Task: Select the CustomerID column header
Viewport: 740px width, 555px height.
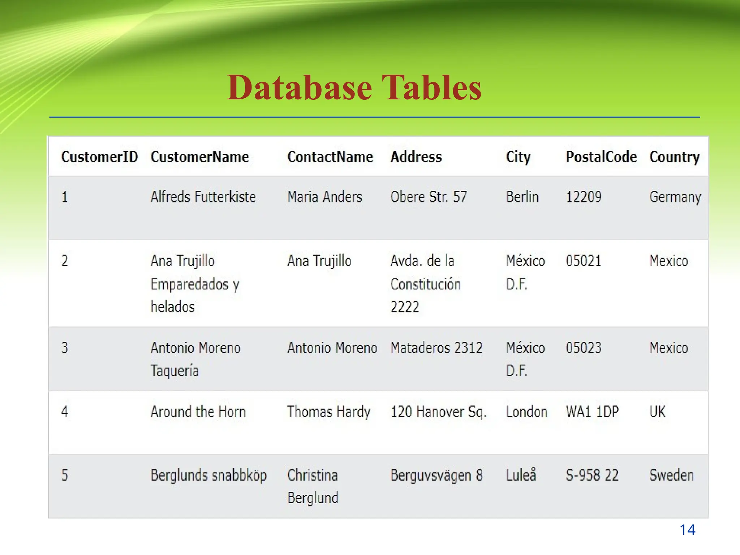Action: click(99, 157)
